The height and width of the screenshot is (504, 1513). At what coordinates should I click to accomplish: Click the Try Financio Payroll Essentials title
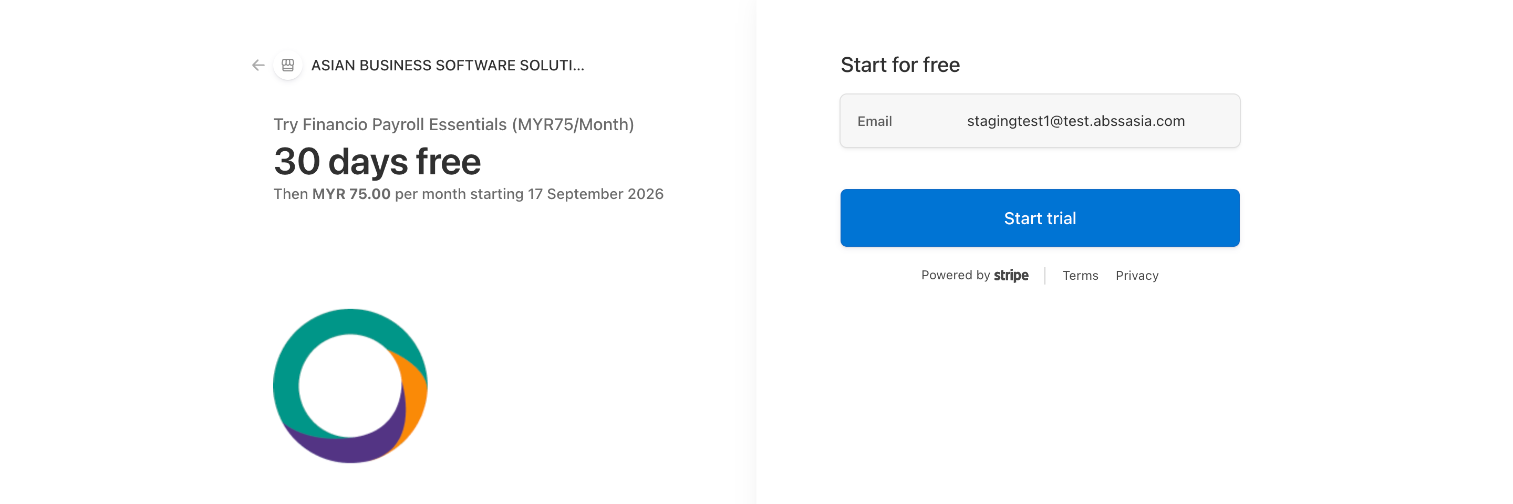pos(453,124)
